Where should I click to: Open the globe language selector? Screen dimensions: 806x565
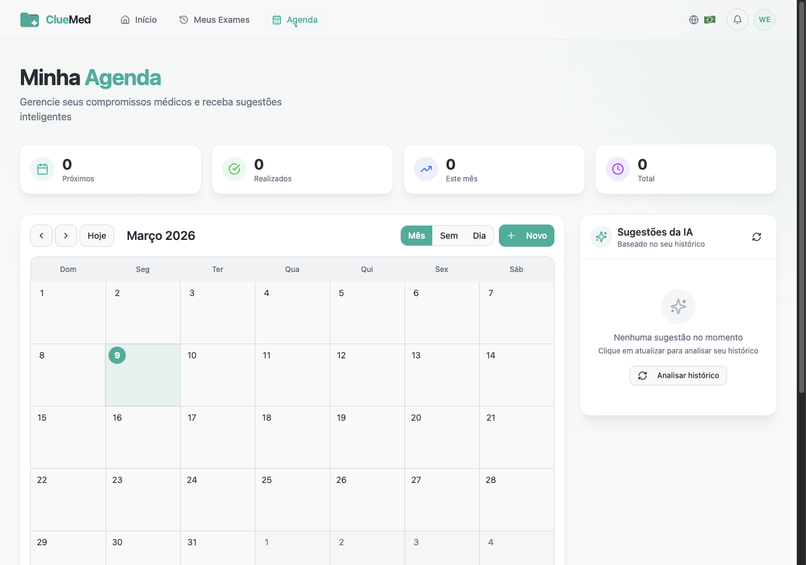694,20
